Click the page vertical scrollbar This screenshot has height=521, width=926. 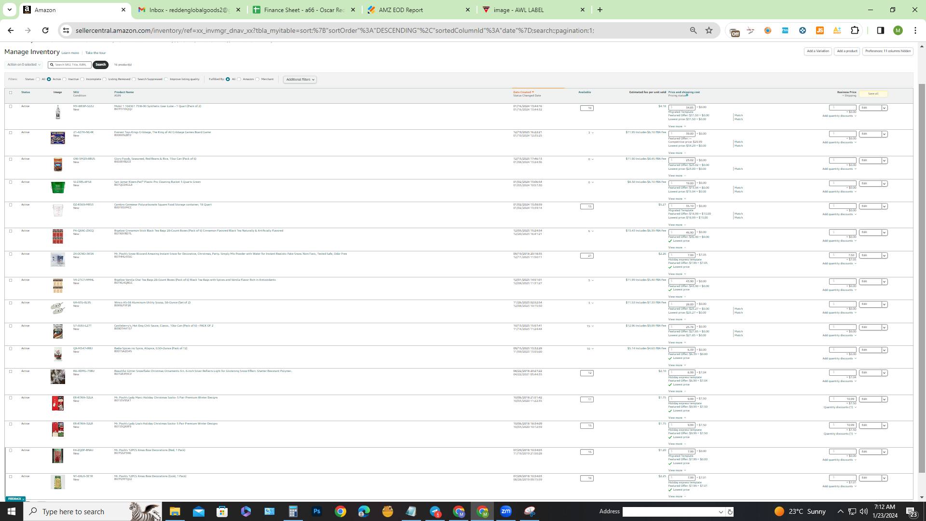coord(922,277)
